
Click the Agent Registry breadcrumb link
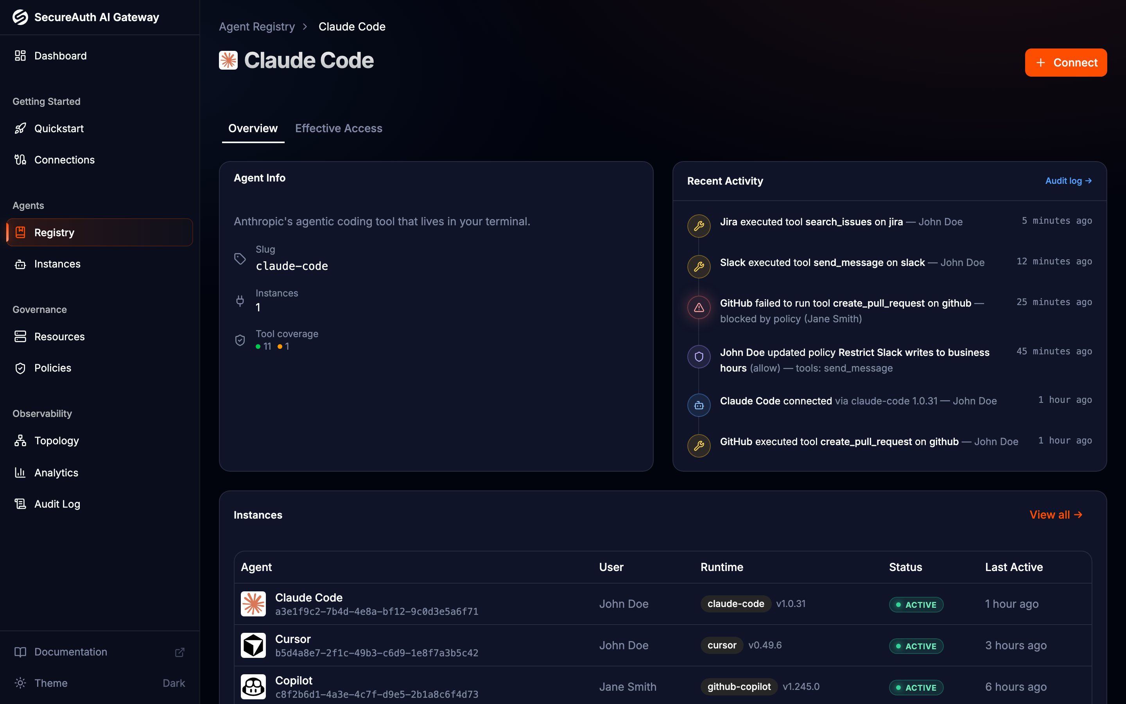(x=257, y=27)
